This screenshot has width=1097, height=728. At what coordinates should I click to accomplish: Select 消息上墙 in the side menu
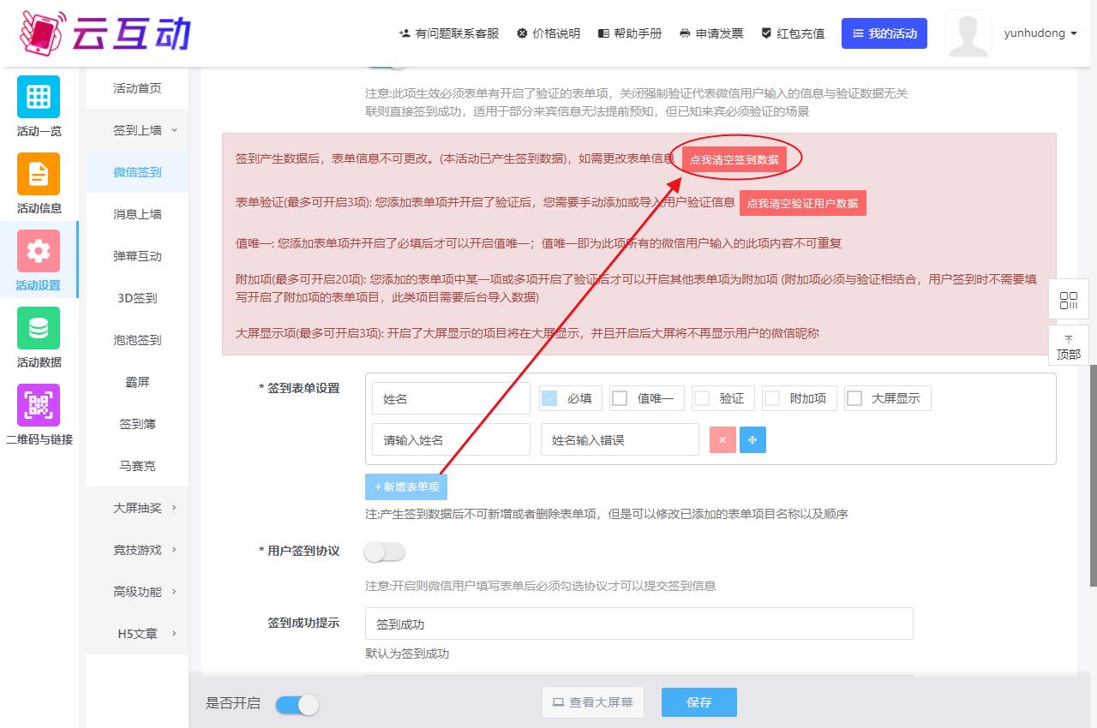pos(137,214)
